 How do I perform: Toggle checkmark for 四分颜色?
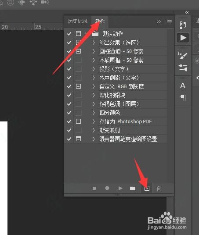(69, 113)
